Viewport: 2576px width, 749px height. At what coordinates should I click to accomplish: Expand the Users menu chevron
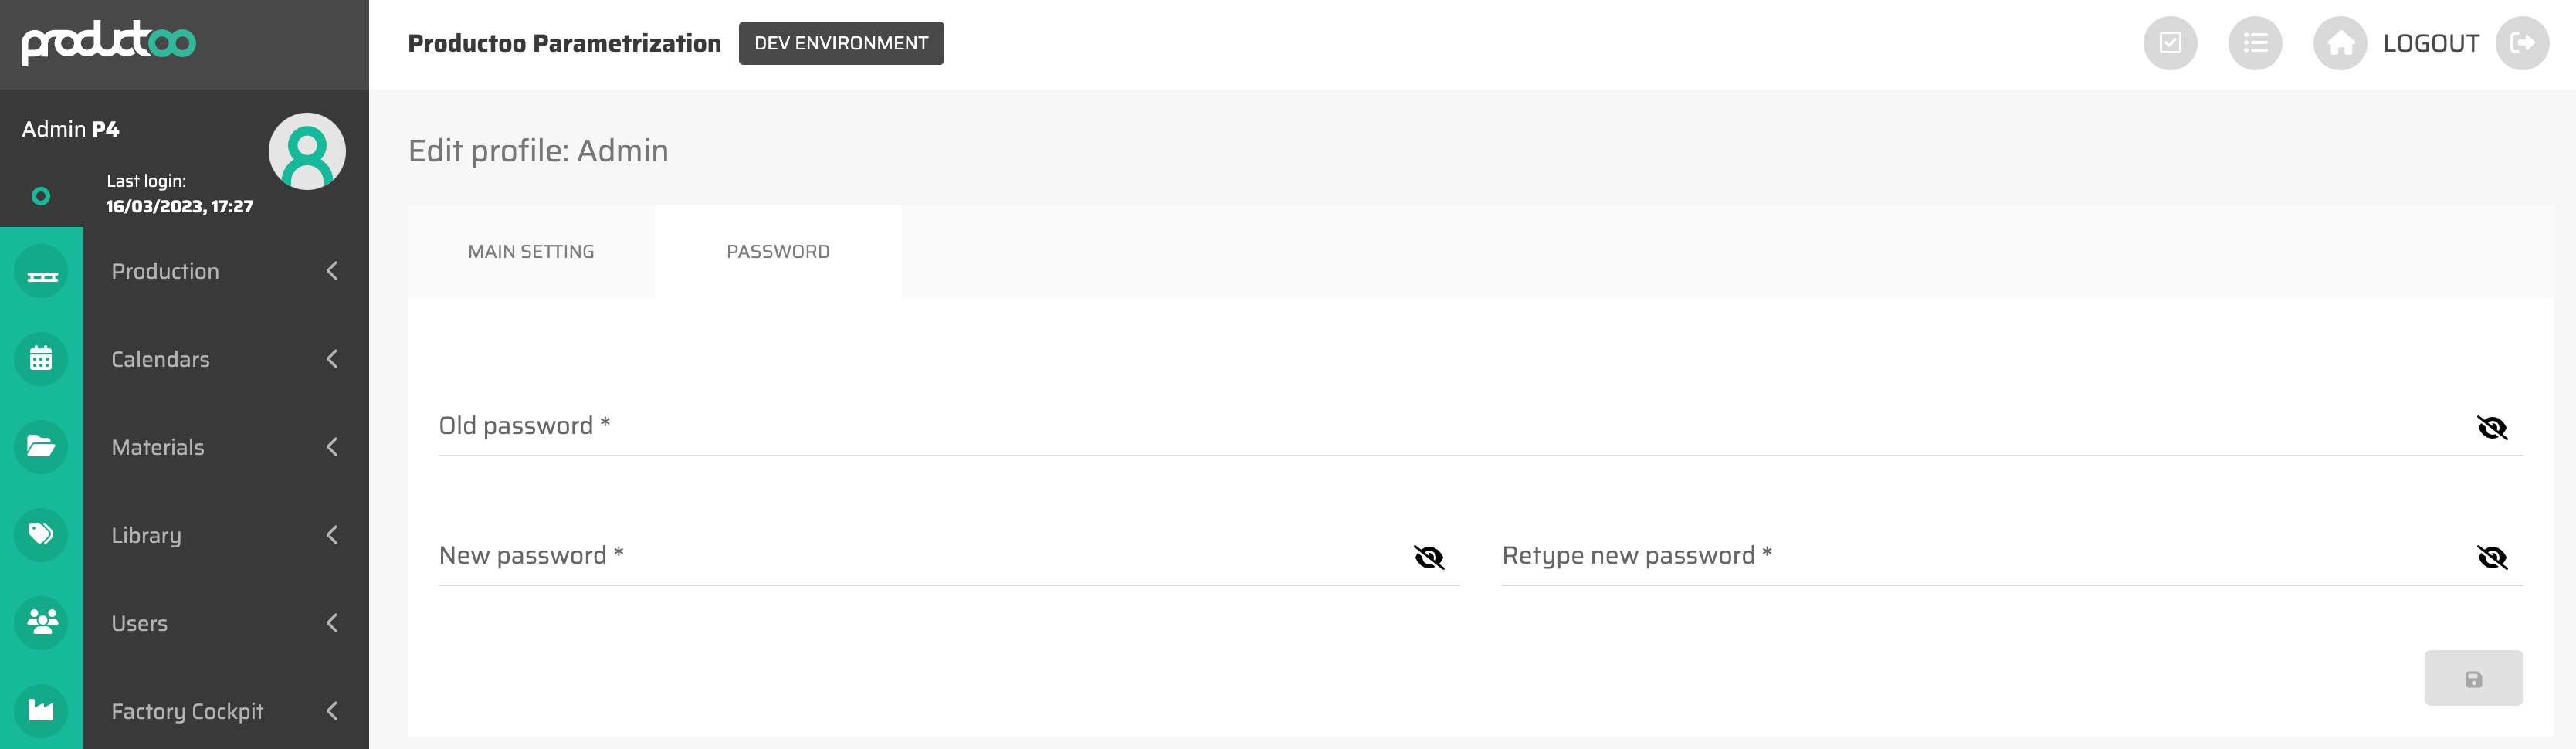332,623
